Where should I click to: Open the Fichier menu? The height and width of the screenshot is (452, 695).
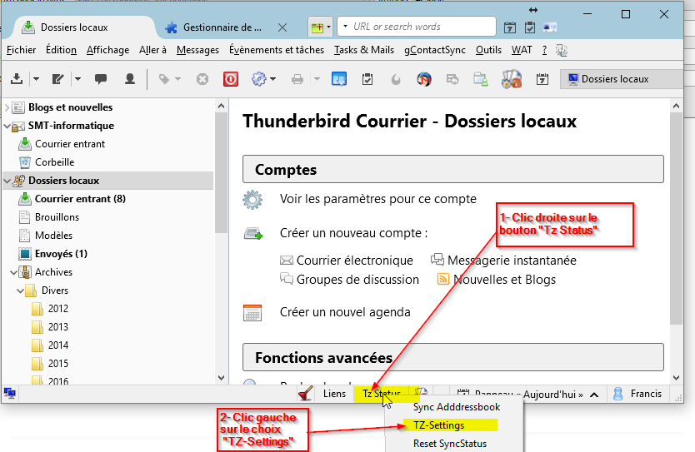22,50
